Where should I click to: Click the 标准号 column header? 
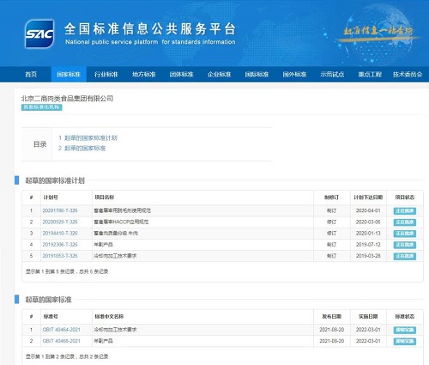coord(51,316)
